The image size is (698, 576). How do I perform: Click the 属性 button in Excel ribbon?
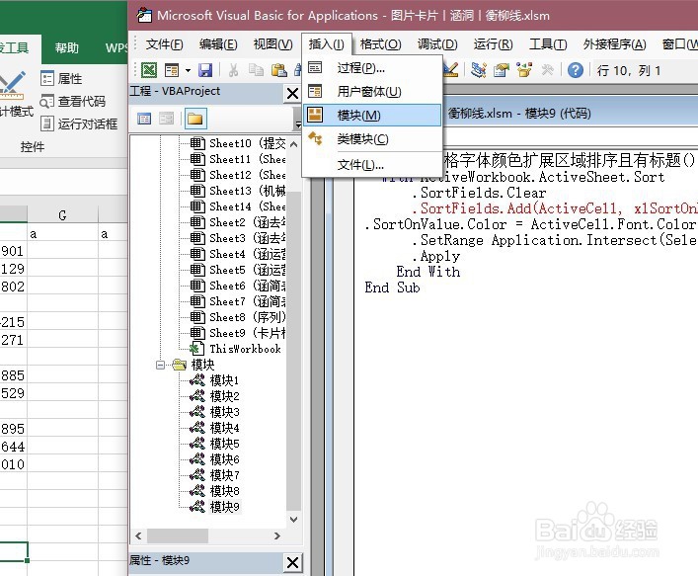[x=61, y=79]
